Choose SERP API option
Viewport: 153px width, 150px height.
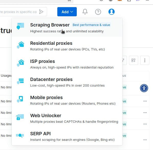coord(67,136)
